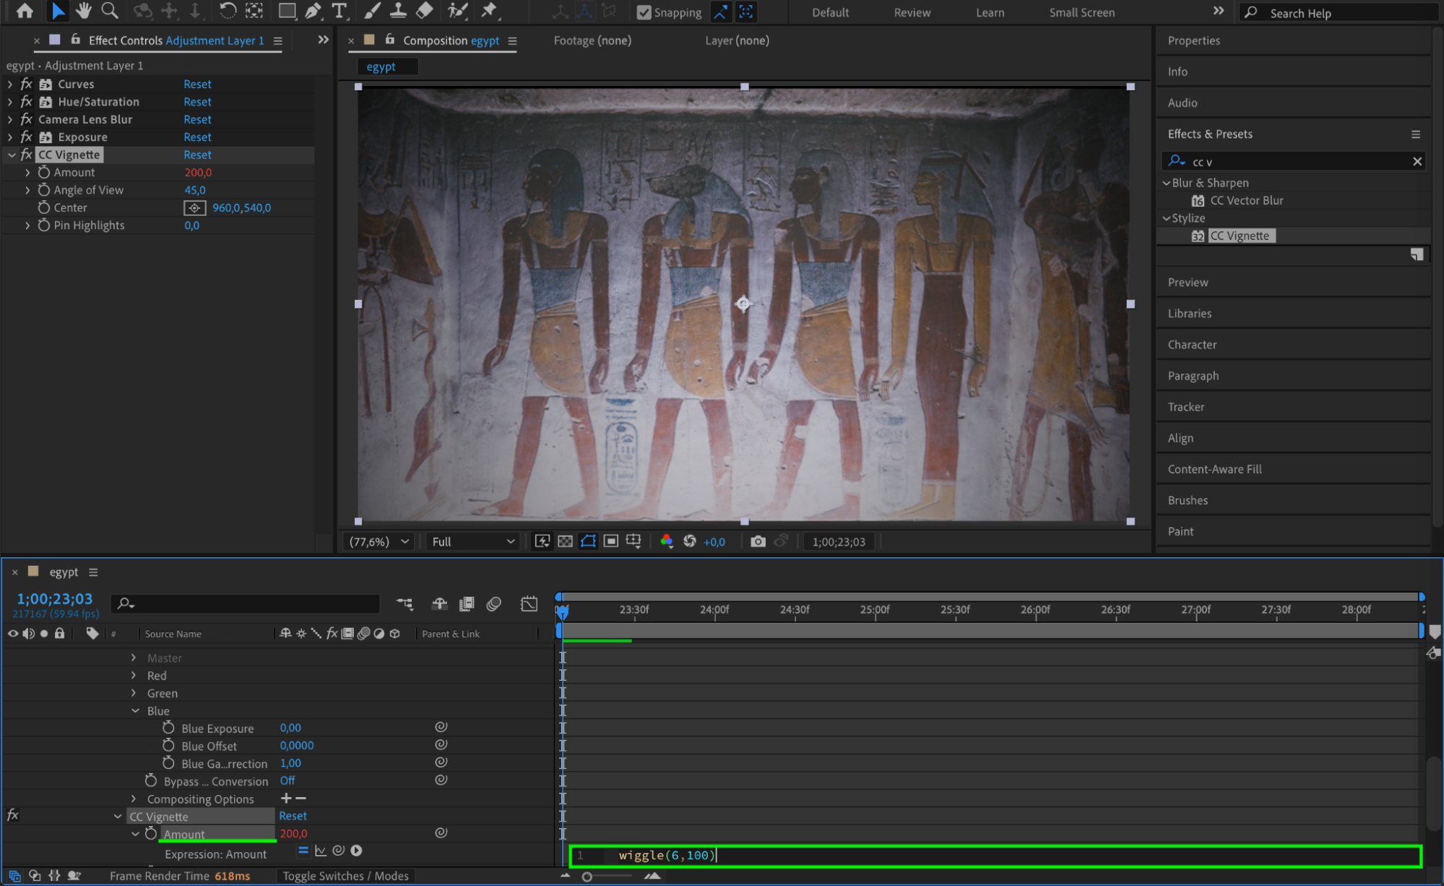Select the Hand tool
The image size is (1444, 886).
coord(84,11)
